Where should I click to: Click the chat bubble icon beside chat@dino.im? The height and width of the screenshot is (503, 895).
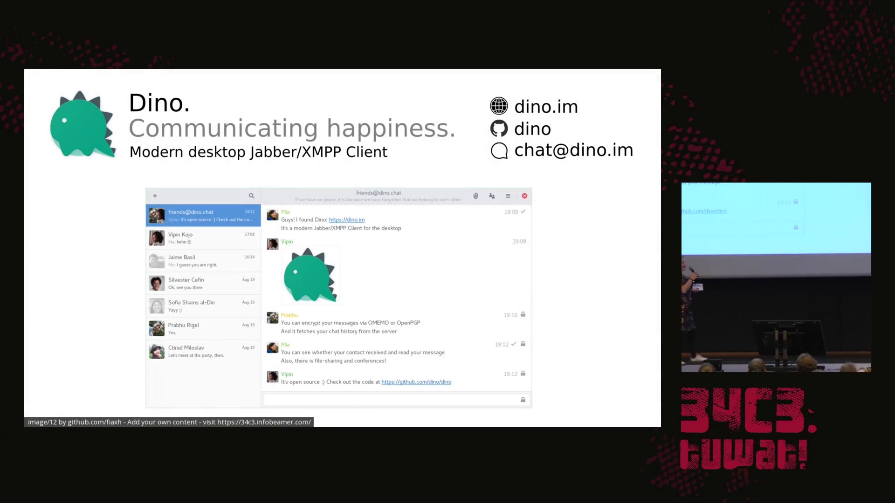[499, 150]
